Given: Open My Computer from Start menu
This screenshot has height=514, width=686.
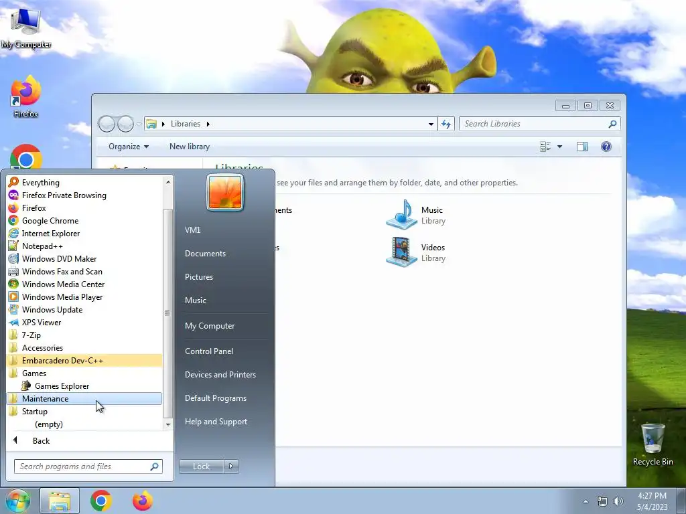Looking at the screenshot, I should 224,326.
